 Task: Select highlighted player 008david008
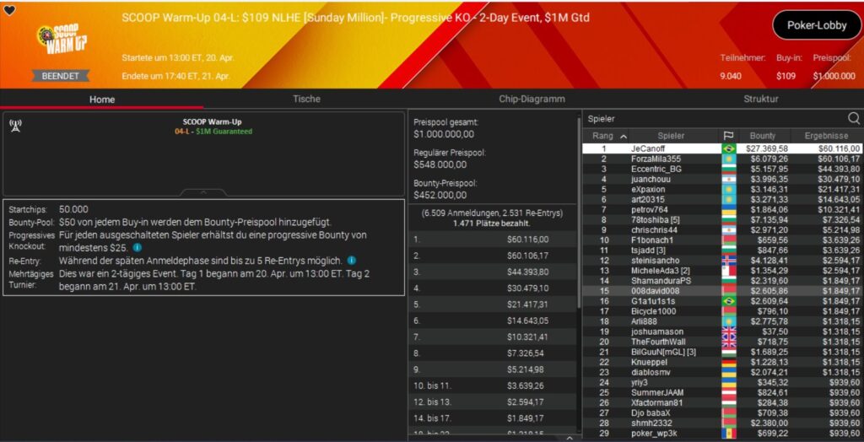coord(722,291)
